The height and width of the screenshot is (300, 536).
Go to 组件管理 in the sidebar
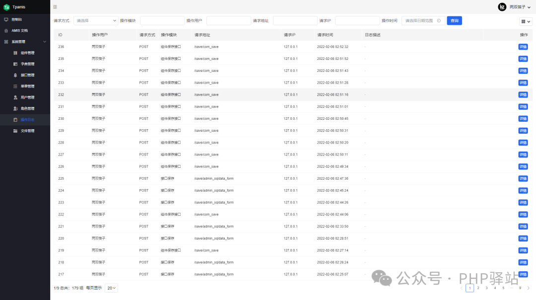point(27,53)
